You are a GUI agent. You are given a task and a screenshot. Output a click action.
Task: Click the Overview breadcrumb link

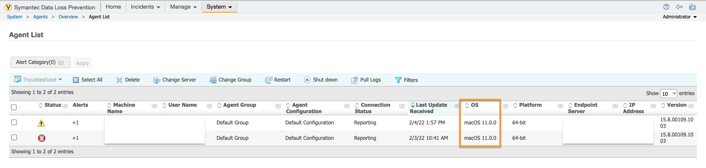[68, 17]
